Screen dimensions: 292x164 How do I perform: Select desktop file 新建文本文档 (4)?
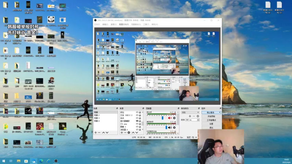(x=268, y=7)
